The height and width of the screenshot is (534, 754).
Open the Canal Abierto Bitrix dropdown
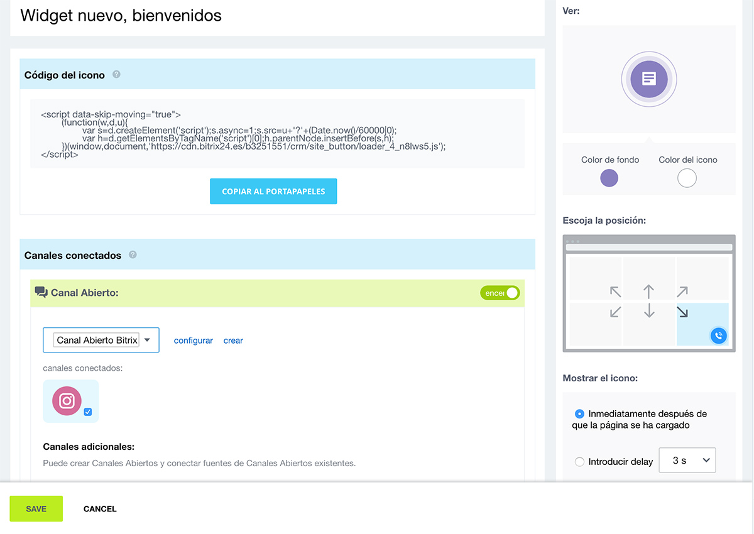click(x=101, y=340)
